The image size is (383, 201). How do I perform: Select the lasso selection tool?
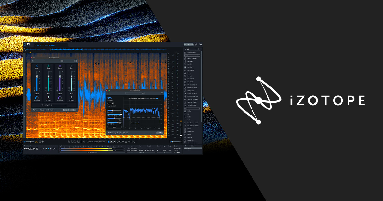click(x=117, y=142)
